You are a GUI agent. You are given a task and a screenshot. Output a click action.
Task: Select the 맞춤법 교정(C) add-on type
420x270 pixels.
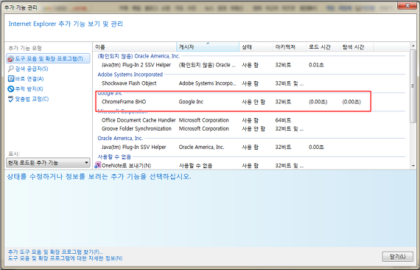[x=32, y=99]
